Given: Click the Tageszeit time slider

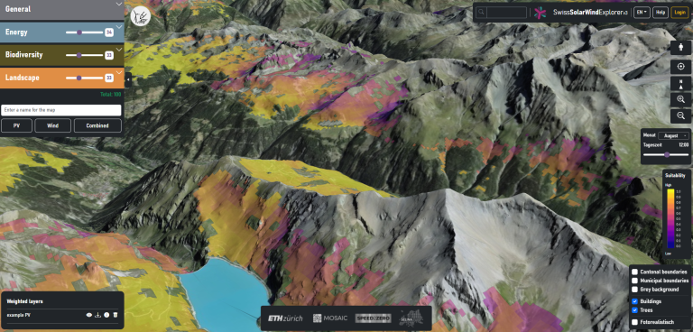Looking at the screenshot, I should (666, 155).
